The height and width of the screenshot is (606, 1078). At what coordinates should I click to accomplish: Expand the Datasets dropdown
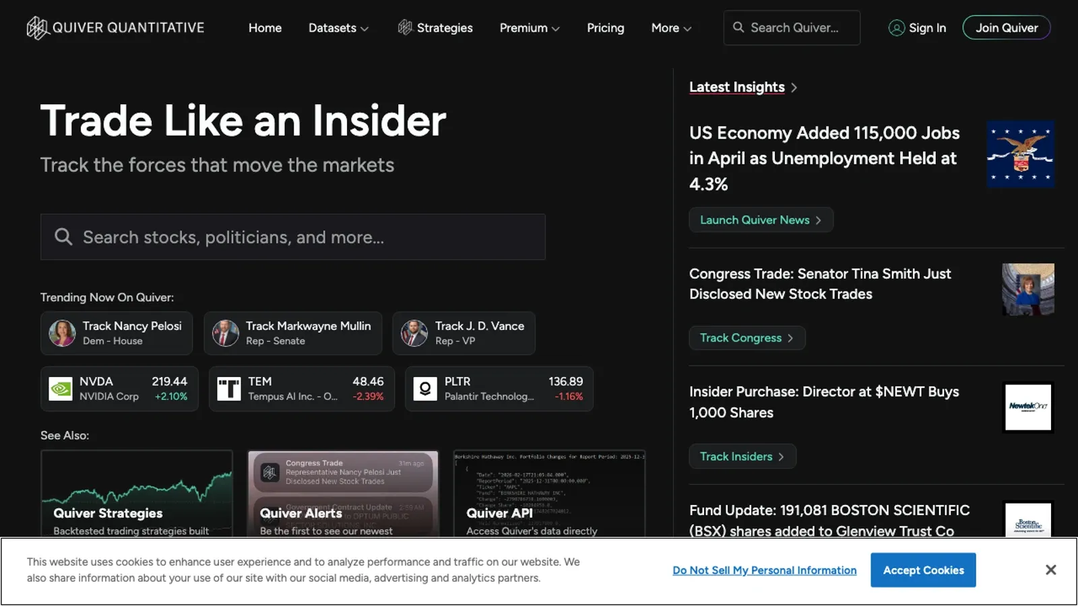click(x=338, y=28)
